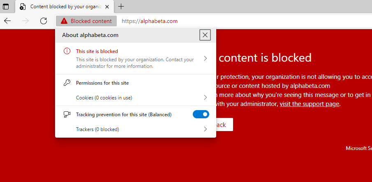Expand the Cookies in use chevron
Screen dimensions: 372x182
pyautogui.click(x=206, y=97)
